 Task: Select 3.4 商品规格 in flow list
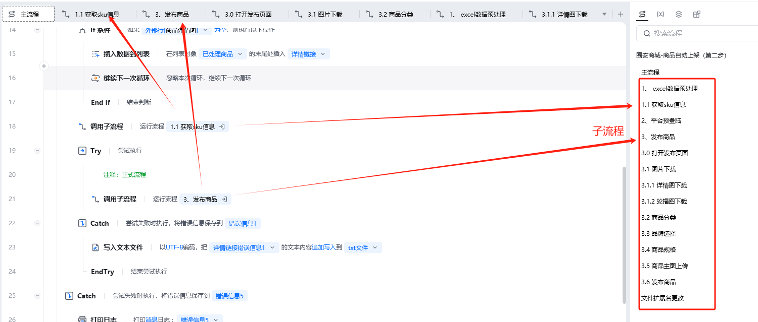click(x=658, y=249)
